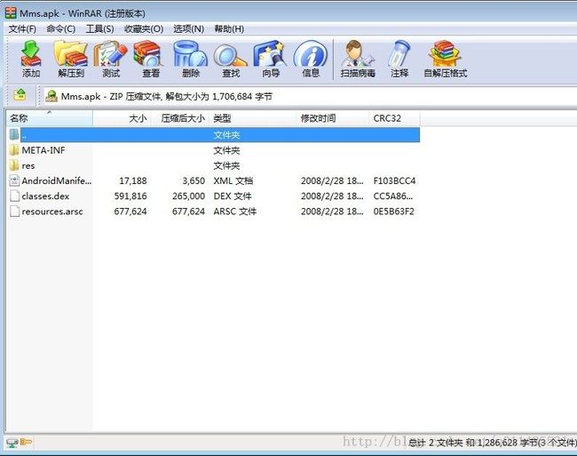Sort by CRC32 column header
Image resolution: width=577 pixels, height=456 pixels.
[394, 118]
